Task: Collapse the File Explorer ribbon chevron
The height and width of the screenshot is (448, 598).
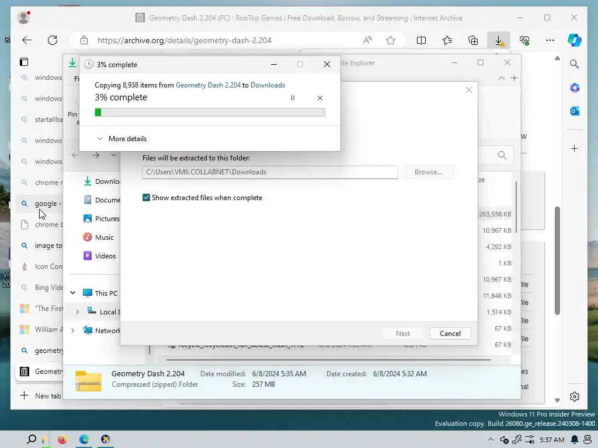Action: pyautogui.click(x=501, y=78)
